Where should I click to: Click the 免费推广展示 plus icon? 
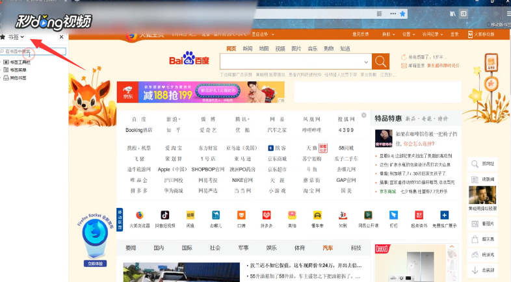click(444, 215)
